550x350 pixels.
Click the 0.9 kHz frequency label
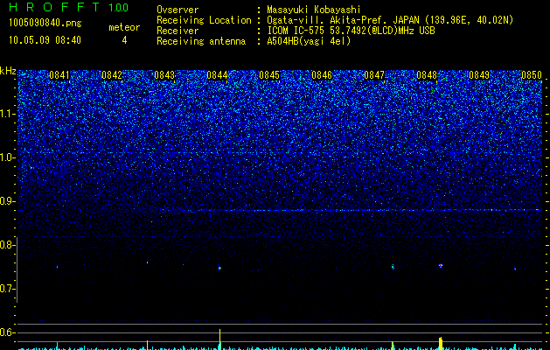pyautogui.click(x=7, y=201)
